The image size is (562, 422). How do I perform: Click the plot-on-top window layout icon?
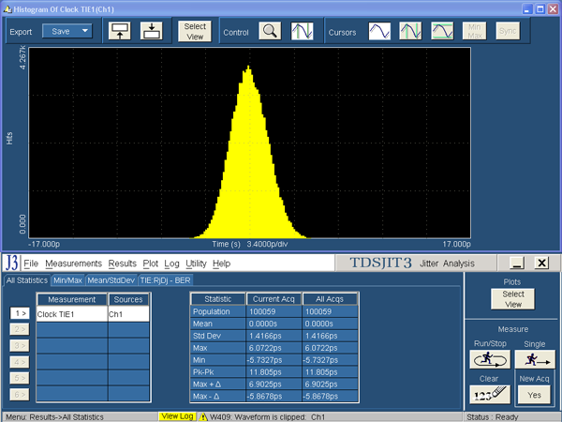coord(120,31)
